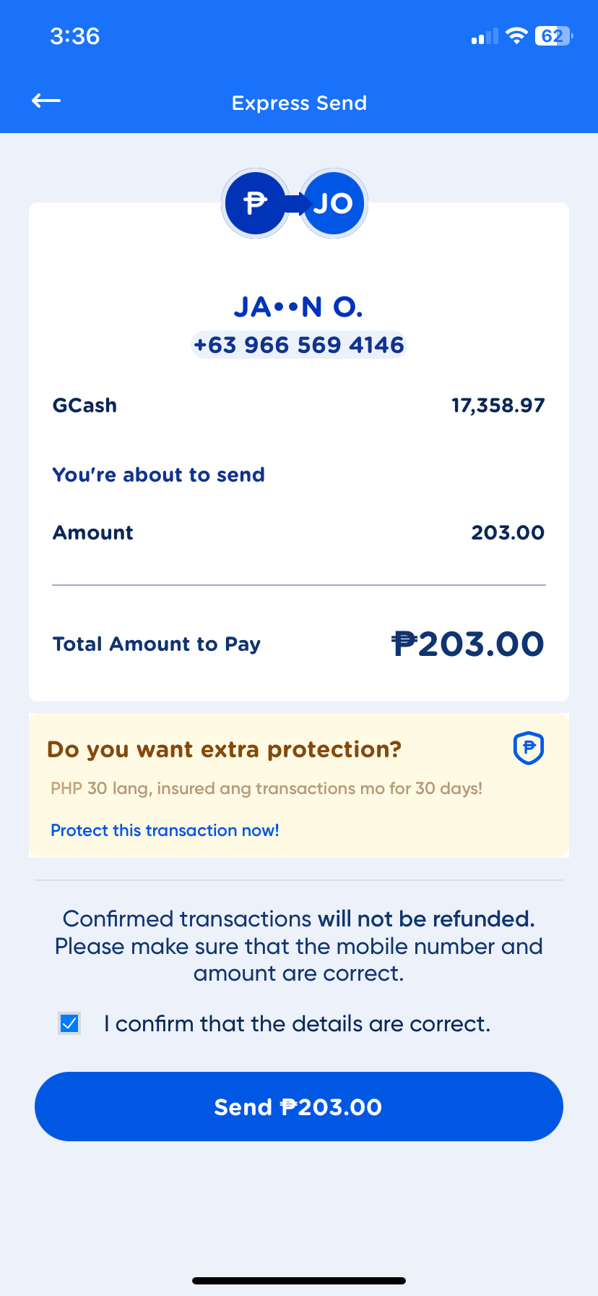This screenshot has width=598, height=1296.
Task: Tap the battery level indicator
Action: click(x=553, y=36)
